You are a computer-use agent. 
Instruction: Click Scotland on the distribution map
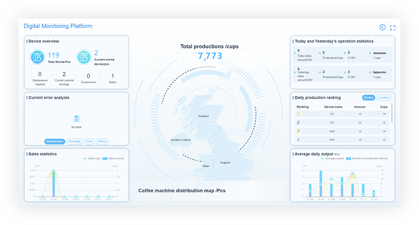[203, 116]
